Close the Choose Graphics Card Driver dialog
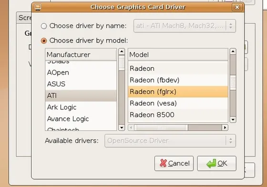Viewport: 267px width, 187px height. 237,7
